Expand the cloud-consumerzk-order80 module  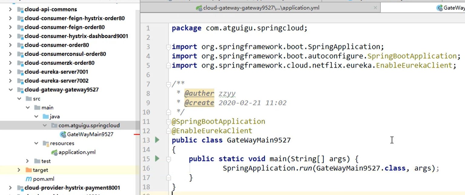(x=10, y=63)
